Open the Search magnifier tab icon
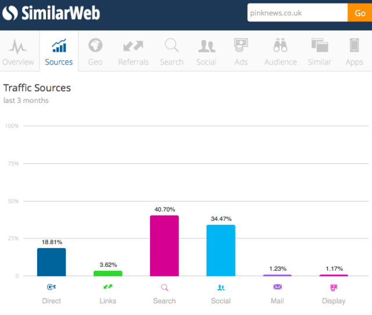 pos(171,45)
